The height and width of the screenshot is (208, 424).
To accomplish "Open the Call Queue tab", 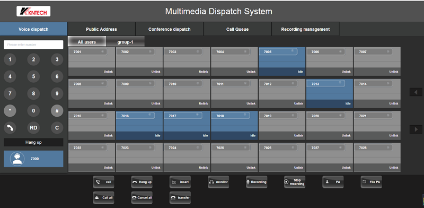I will (x=237, y=29).
